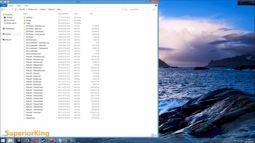
Task: Select the DLCRobot - Voices_en.ba2 file
Action: [x=35, y=34]
